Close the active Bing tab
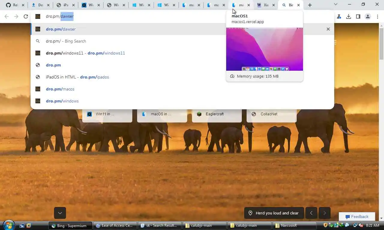The height and width of the screenshot is (230, 384). [x=298, y=5]
